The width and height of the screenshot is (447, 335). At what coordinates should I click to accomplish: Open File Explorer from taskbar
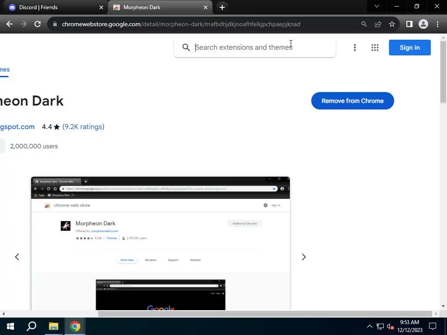pyautogui.click(x=53, y=326)
